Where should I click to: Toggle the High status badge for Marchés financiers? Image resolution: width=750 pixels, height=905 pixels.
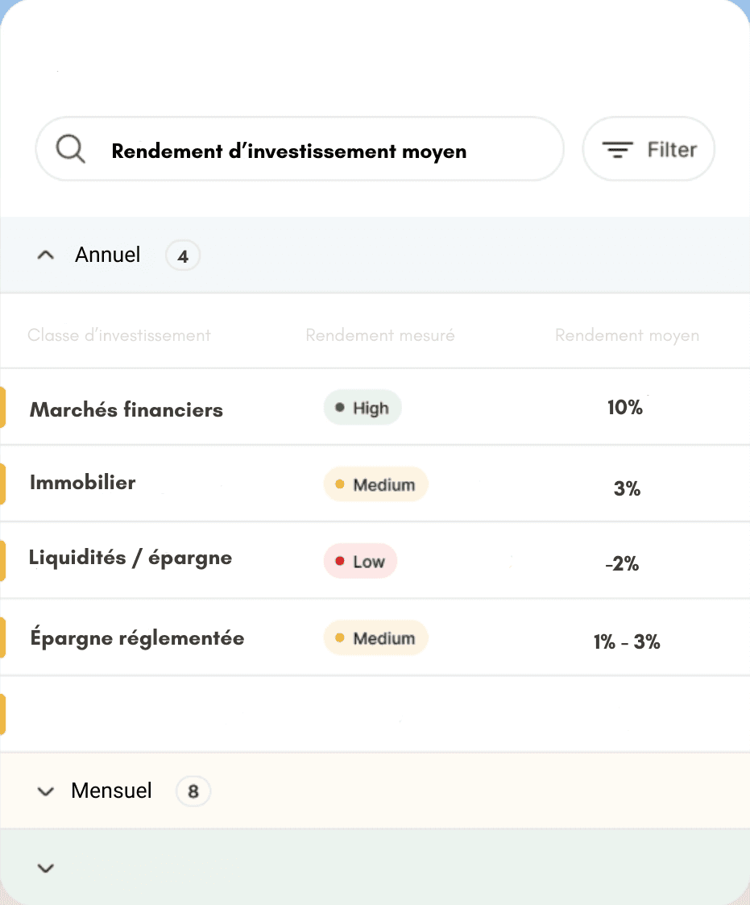(362, 407)
